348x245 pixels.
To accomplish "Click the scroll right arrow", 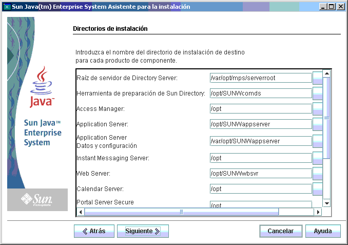I will (x=318, y=212).
